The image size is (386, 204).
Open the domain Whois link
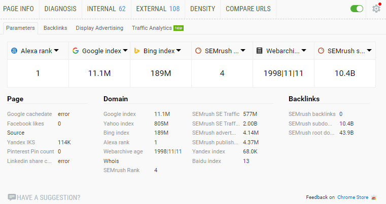tap(111, 161)
